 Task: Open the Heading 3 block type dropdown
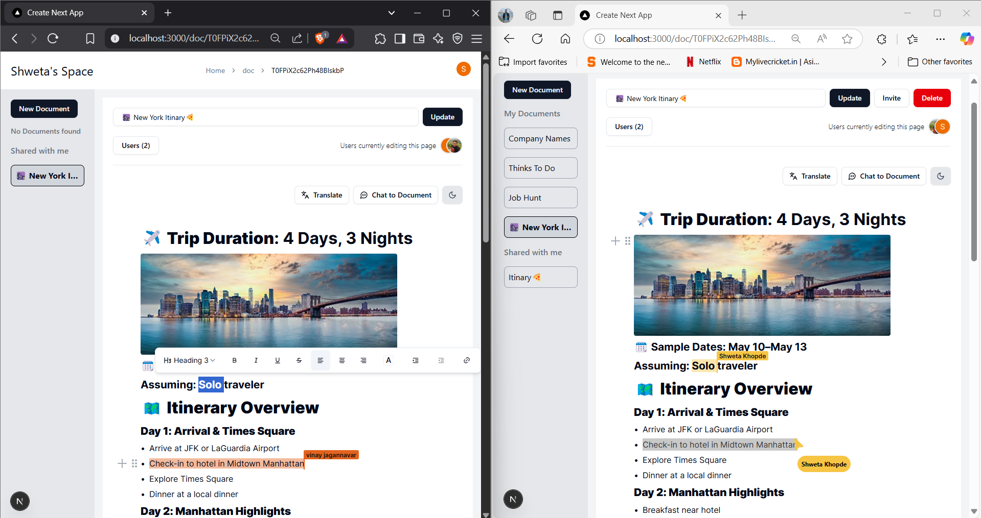coord(189,360)
